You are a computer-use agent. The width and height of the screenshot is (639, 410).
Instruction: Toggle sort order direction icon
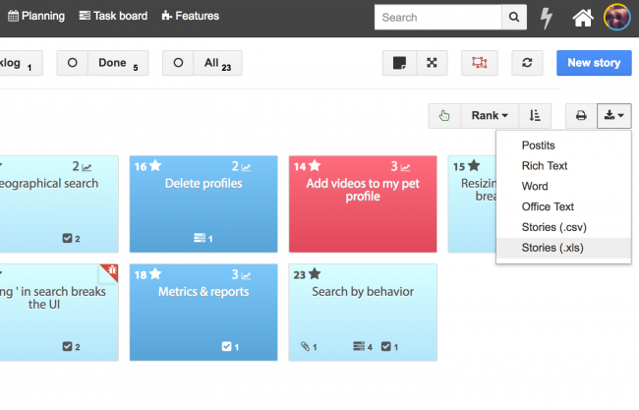tap(535, 115)
